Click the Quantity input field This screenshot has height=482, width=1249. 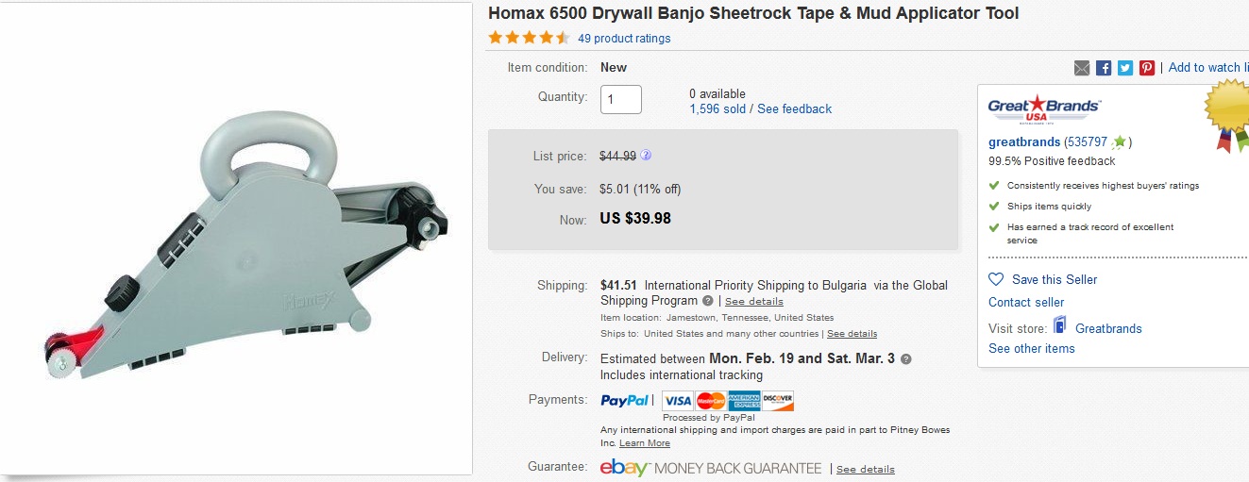[621, 99]
